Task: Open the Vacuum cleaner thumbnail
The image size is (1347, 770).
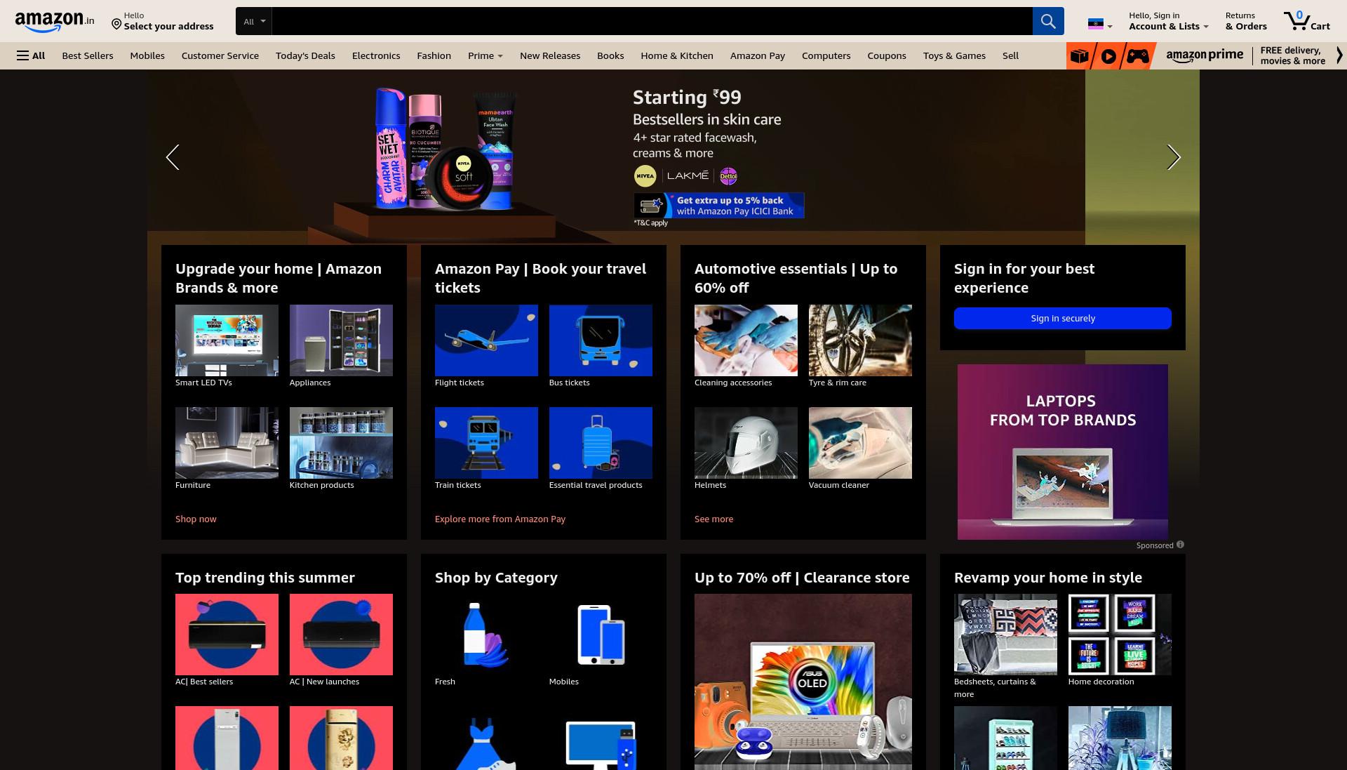Action: [x=860, y=443]
